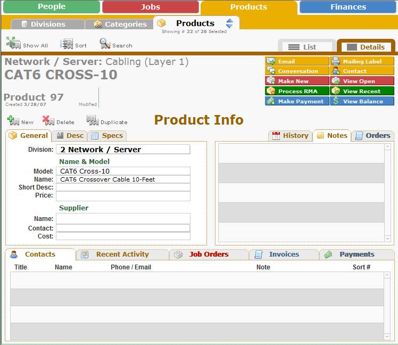Open the Job Orders tab
Image resolution: width=398 pixels, height=345 pixels.
click(209, 254)
